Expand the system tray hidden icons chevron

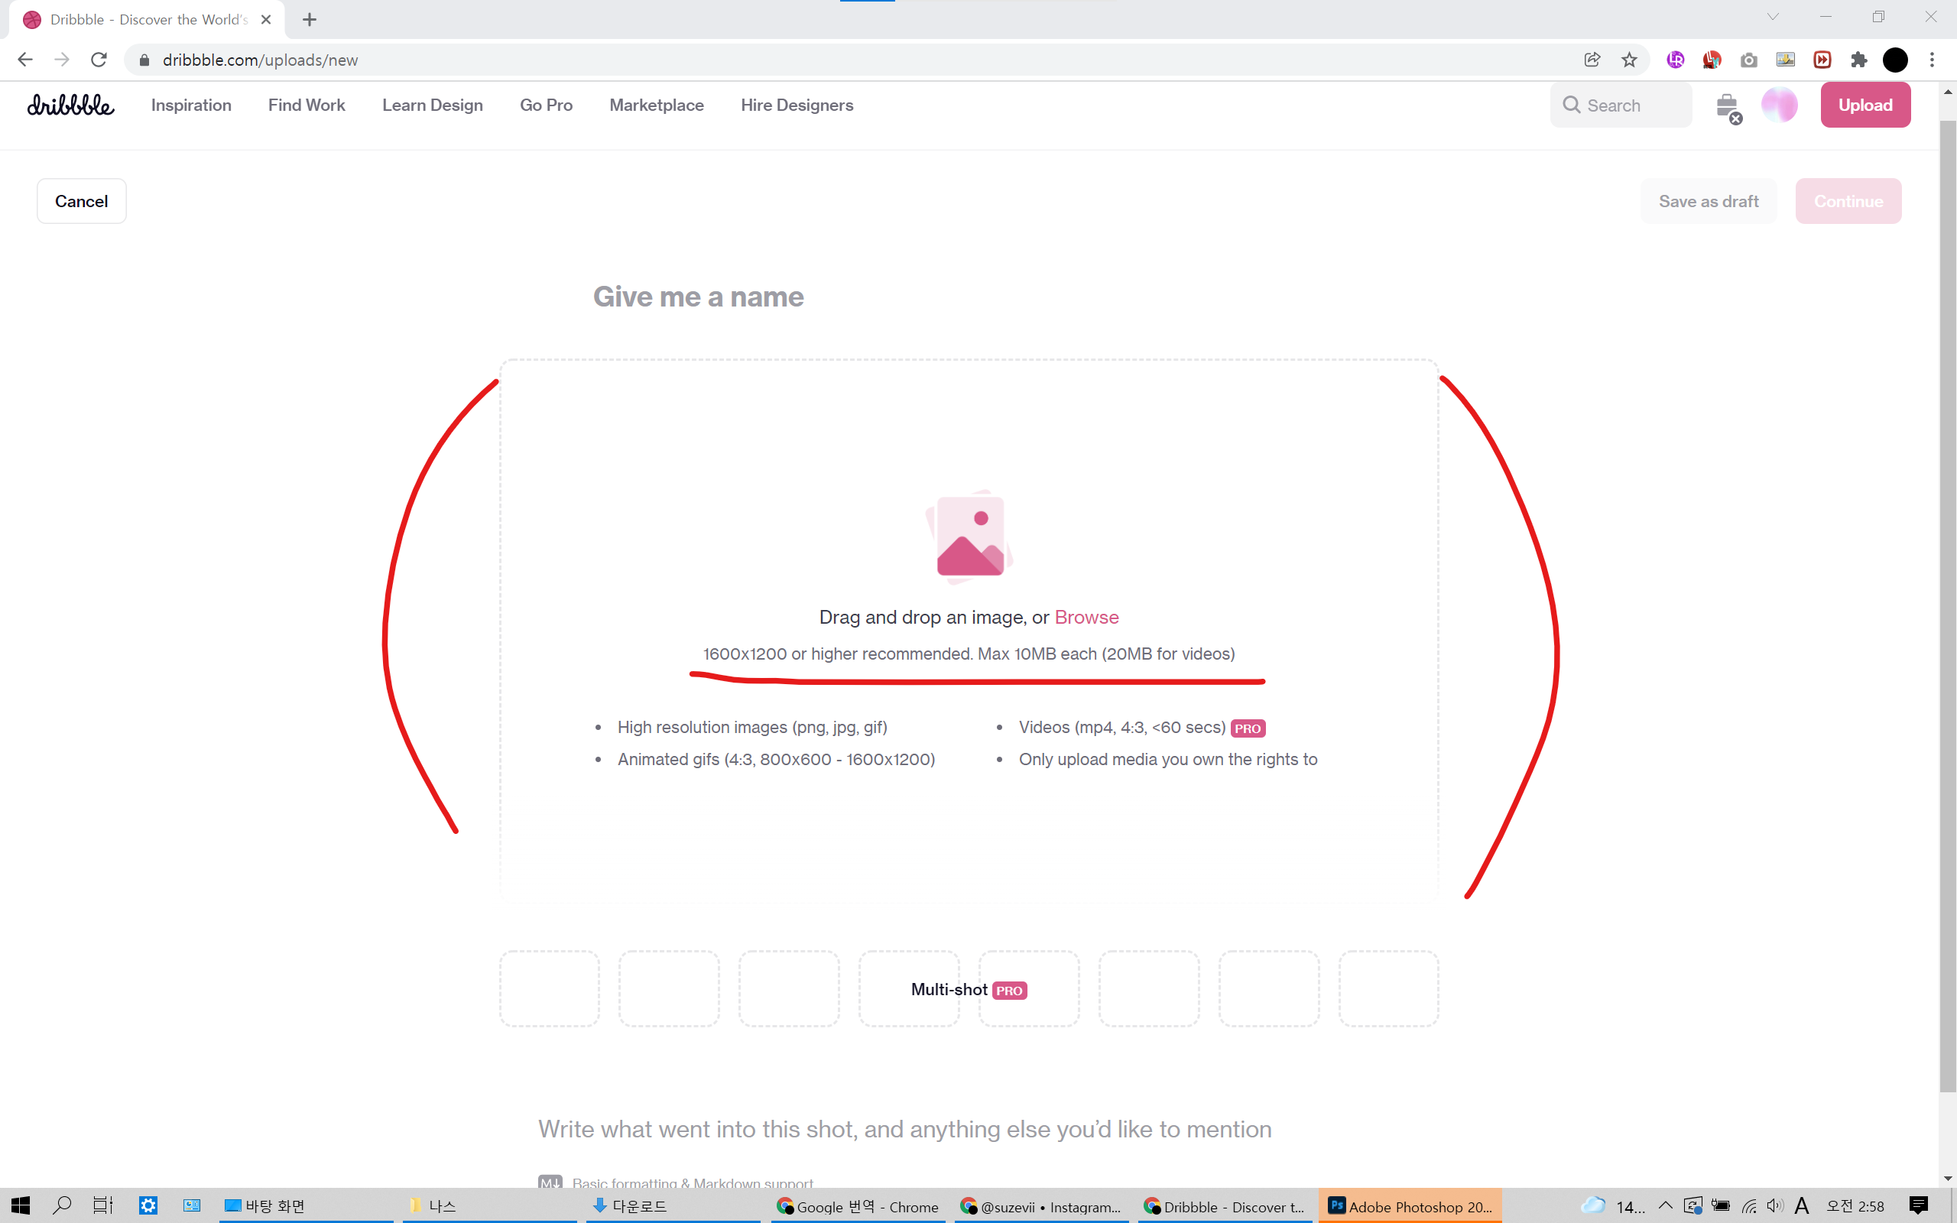(1665, 1205)
